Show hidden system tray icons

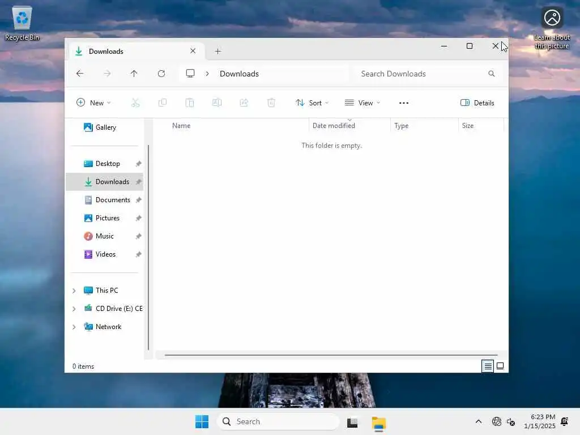click(x=478, y=421)
